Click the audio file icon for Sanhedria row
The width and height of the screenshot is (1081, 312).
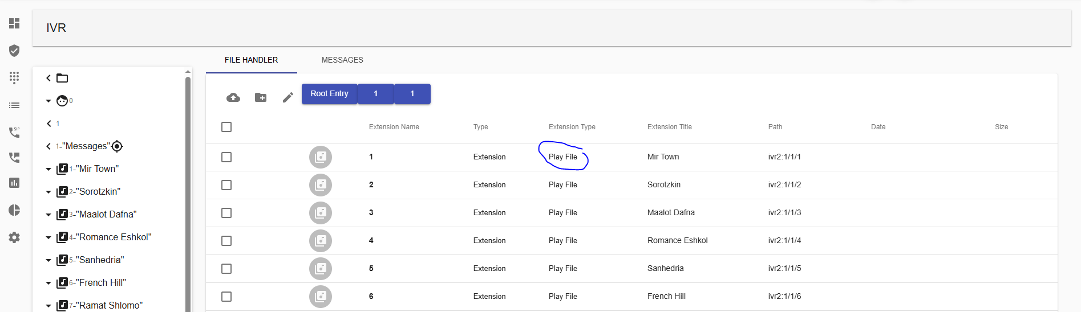click(x=321, y=268)
